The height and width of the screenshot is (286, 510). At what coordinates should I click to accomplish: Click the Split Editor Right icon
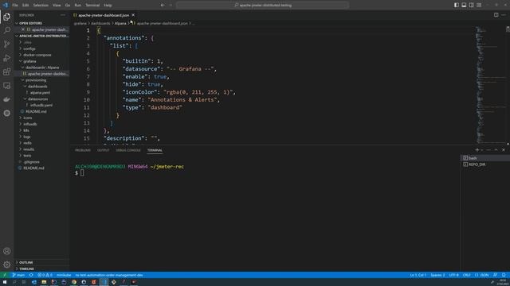496,15
